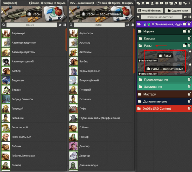The image size is (192, 172).
Task: Create subfolder in the purple Заклинания, Чудо folder
Action: click(185, 24)
